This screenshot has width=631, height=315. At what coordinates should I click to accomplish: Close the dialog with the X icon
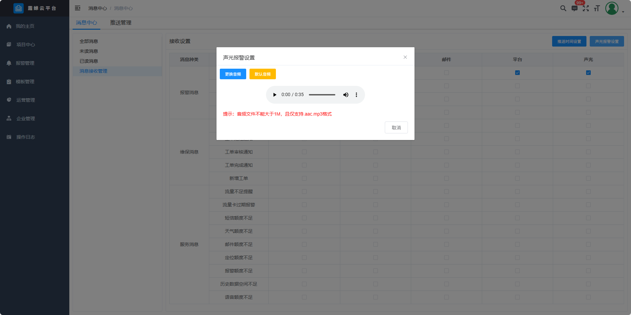pyautogui.click(x=405, y=57)
